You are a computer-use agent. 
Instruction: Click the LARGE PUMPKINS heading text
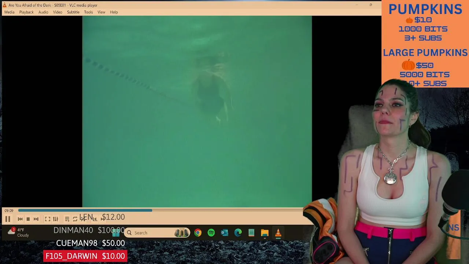[425, 53]
